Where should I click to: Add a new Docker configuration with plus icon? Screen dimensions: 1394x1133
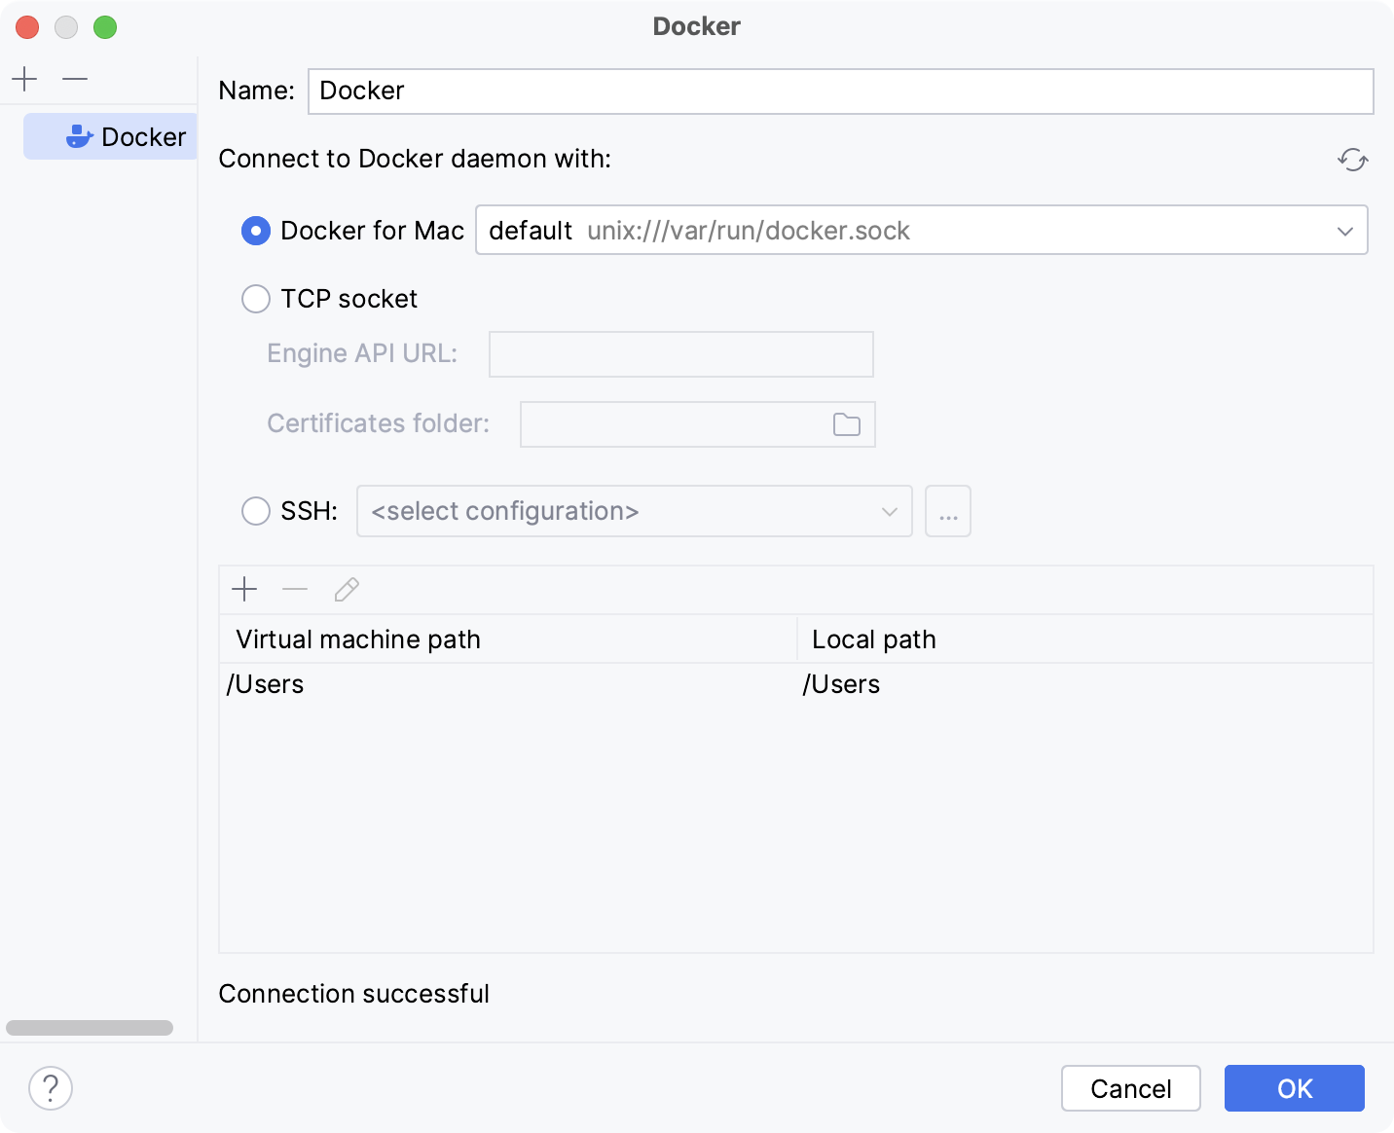[23, 78]
